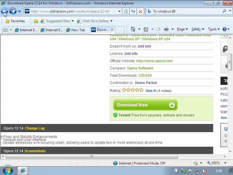Open recent pages dropdown next to Forward
The height and width of the screenshot is (175, 233).
tap(19, 11)
